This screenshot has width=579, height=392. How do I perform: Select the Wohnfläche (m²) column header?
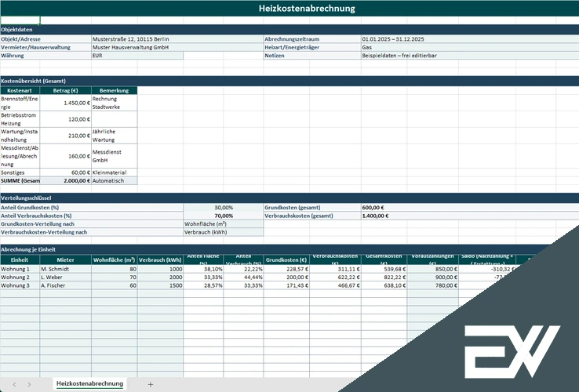click(x=114, y=260)
